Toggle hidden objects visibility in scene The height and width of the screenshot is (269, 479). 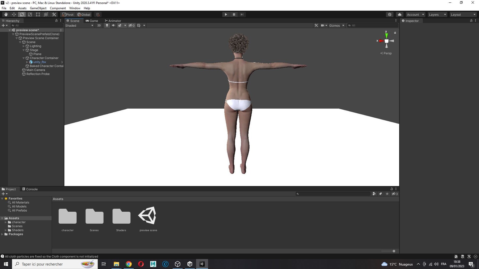click(x=131, y=25)
